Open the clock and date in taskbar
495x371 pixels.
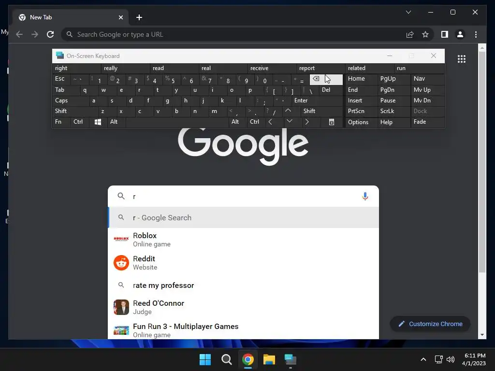[475, 359]
